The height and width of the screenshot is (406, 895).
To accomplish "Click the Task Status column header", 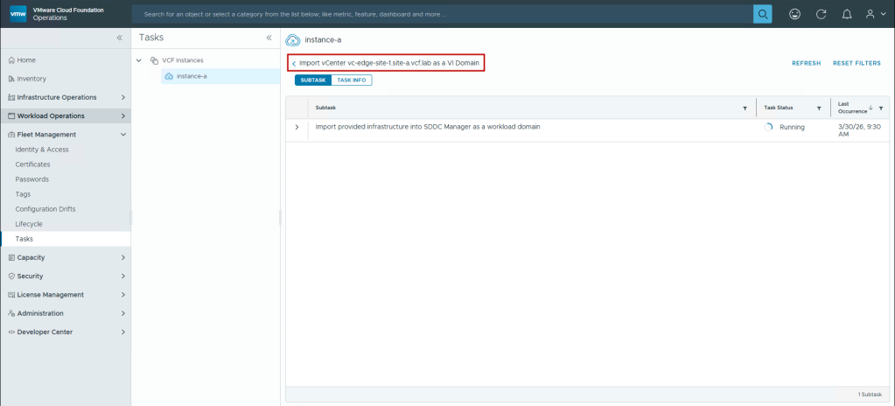I will [x=778, y=108].
